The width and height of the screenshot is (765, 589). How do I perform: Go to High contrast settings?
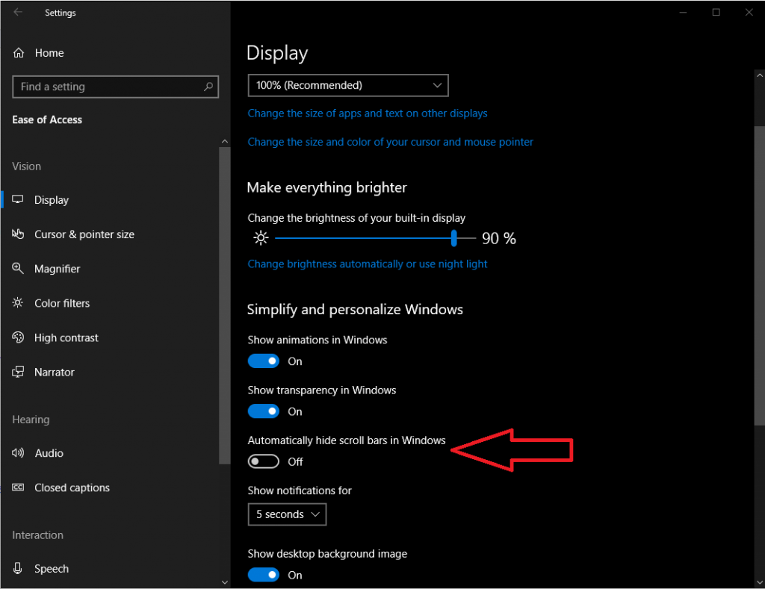(66, 337)
